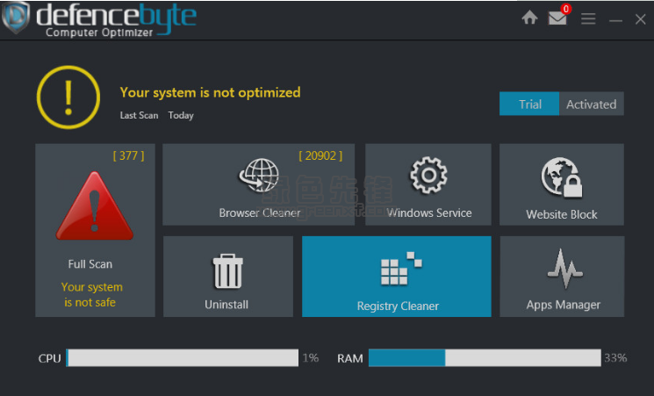Select the Trial toggle option

[529, 104]
